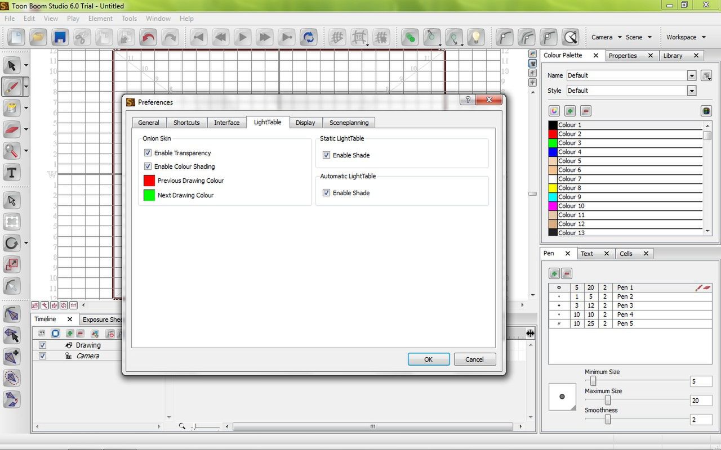Open the Element menu
Viewport: 721px width, 450px height.
pyautogui.click(x=100, y=19)
